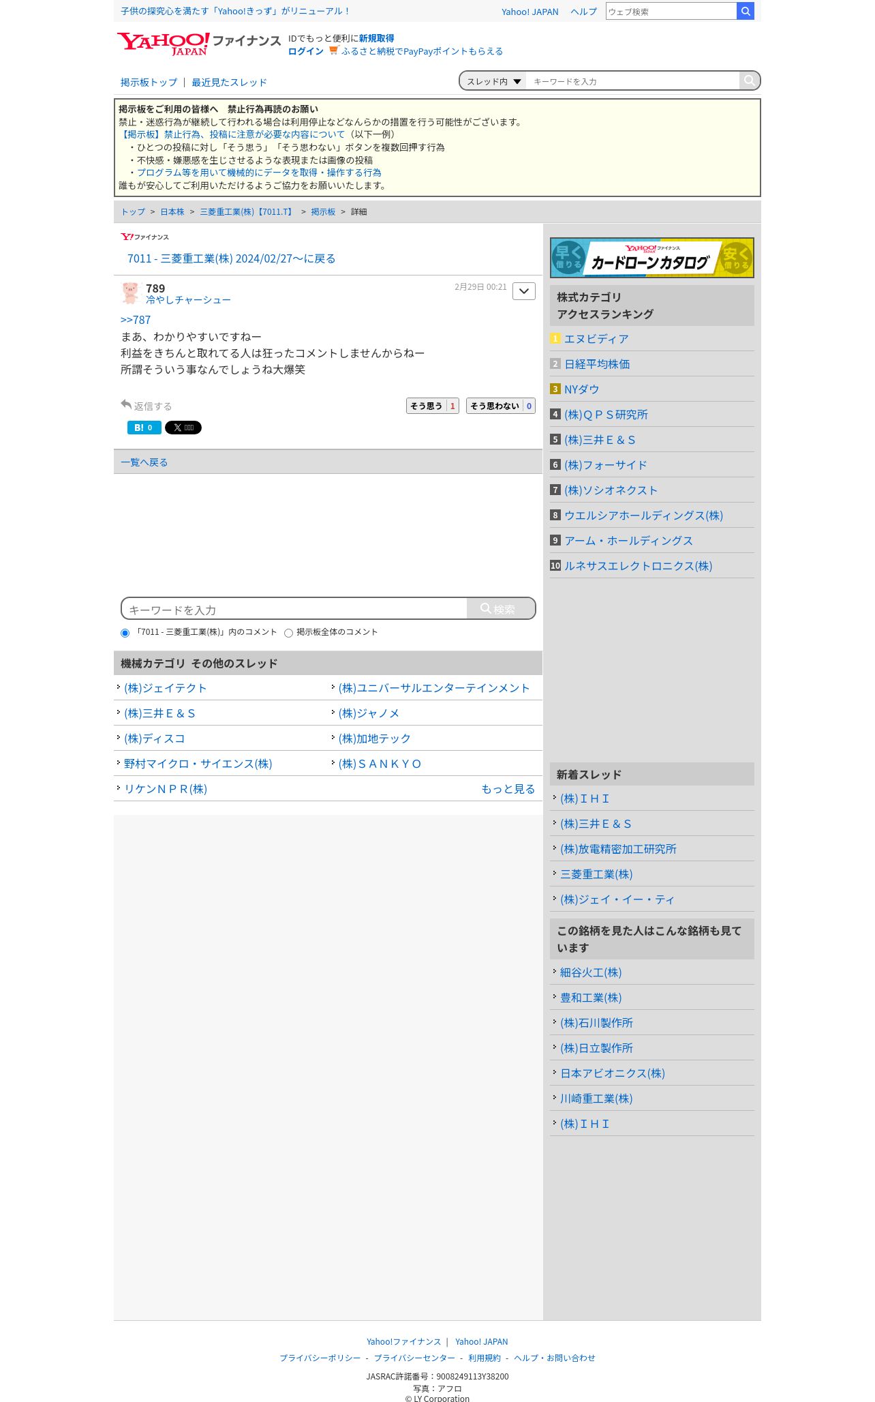Select the 7011 三菱重工業 comments radio button
This screenshot has width=875, height=1402.
click(x=125, y=633)
